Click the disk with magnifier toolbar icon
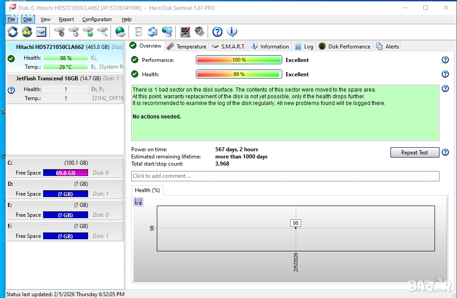The image size is (457, 298). (x=103, y=32)
